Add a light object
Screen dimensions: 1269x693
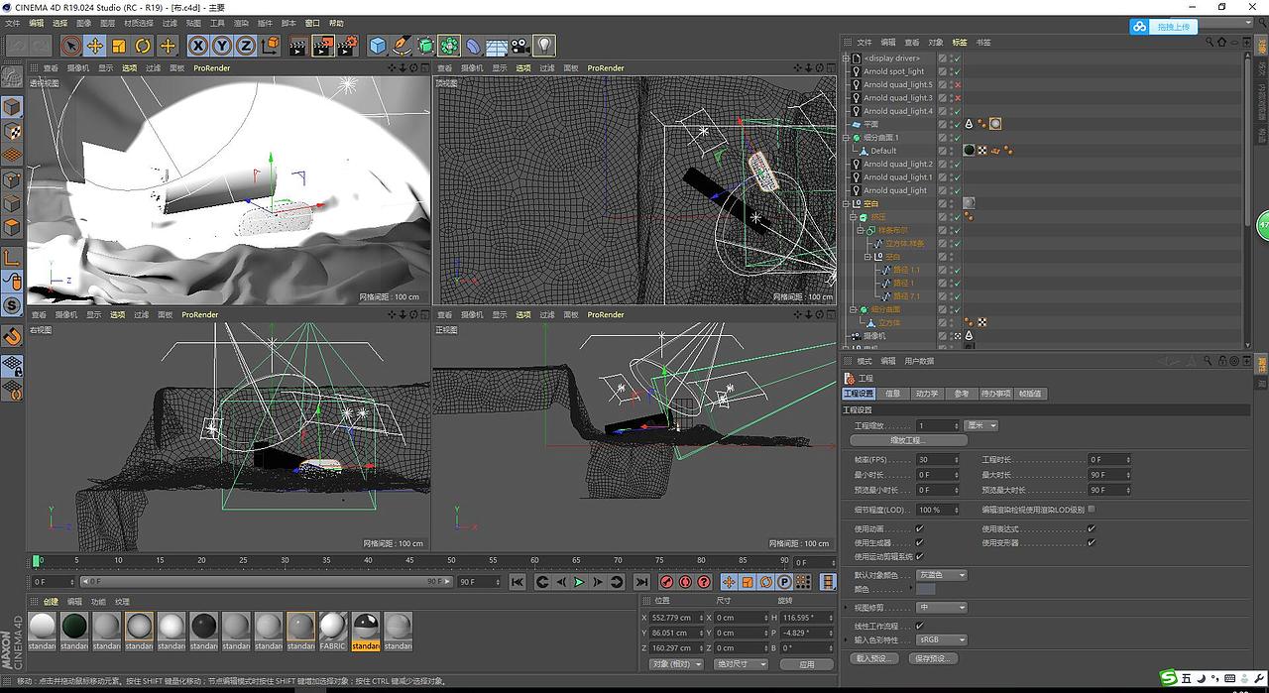544,46
